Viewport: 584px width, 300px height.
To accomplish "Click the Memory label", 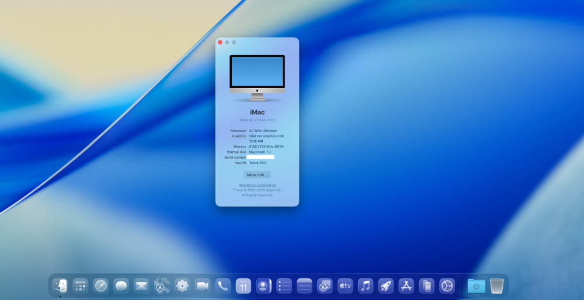I will 240,146.
